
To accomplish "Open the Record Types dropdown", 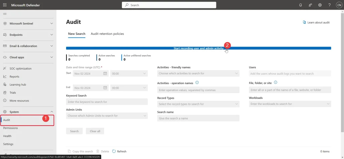I will point(198,104).
